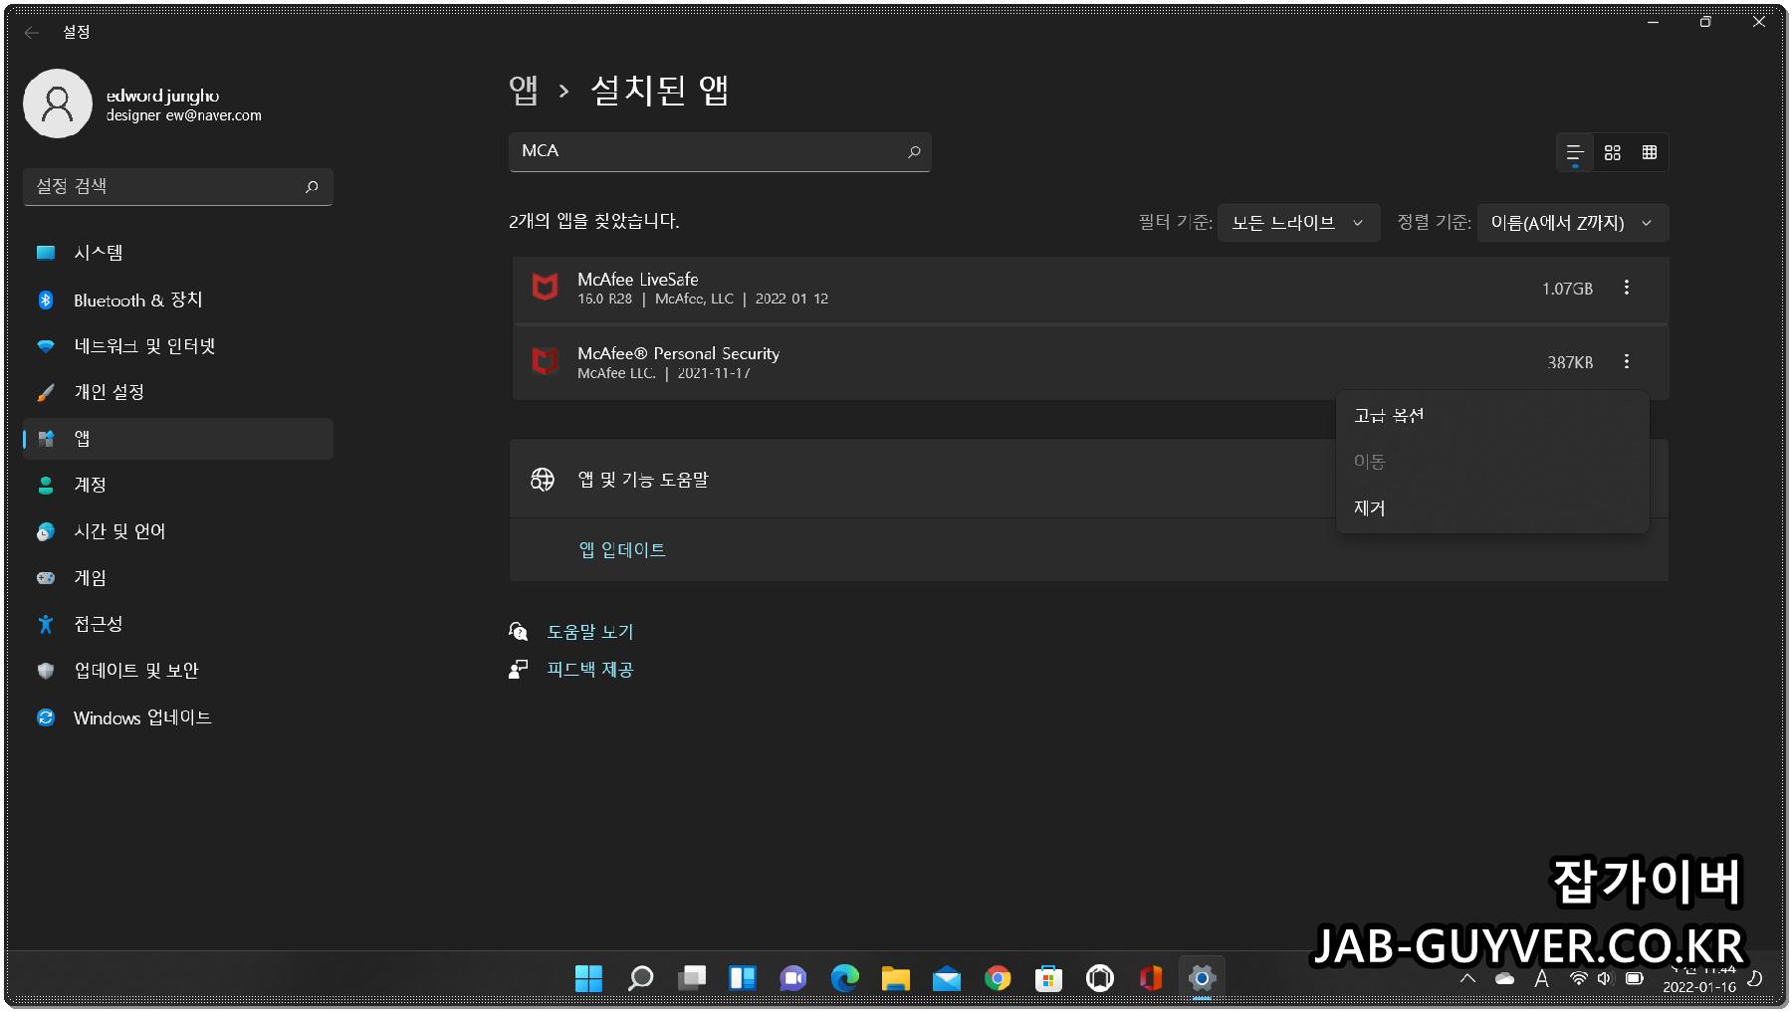Open 게임 settings
1792x1012 pixels.
tap(178, 578)
